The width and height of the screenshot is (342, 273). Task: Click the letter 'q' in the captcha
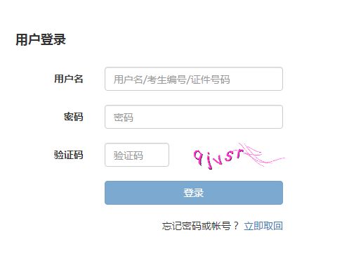198,157
